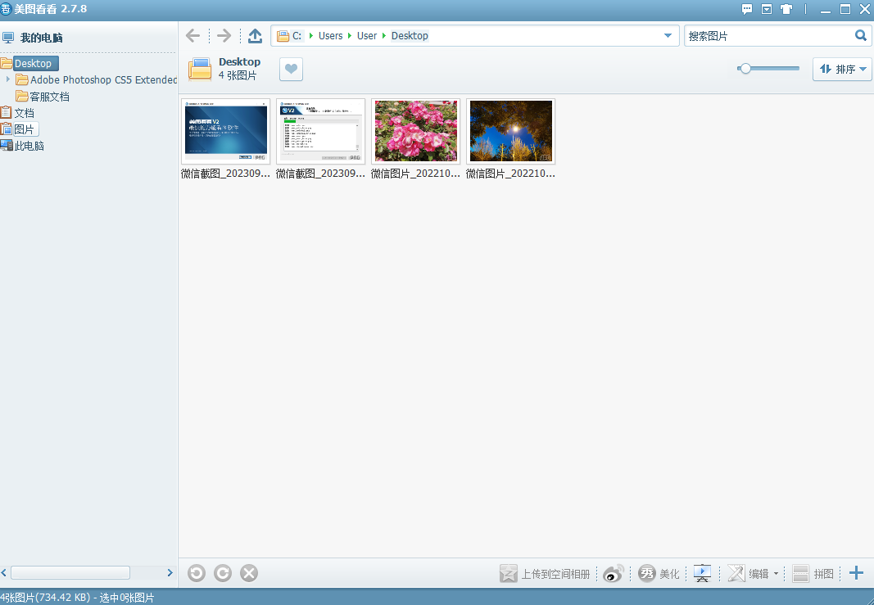This screenshot has width=874, height=605.
Task: Open the skin T-shirt icon in title bar
Action: (x=786, y=10)
